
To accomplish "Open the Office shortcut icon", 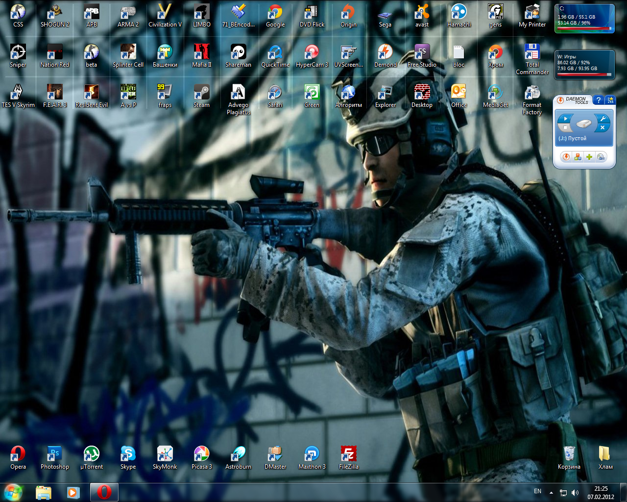I will pyautogui.click(x=459, y=96).
